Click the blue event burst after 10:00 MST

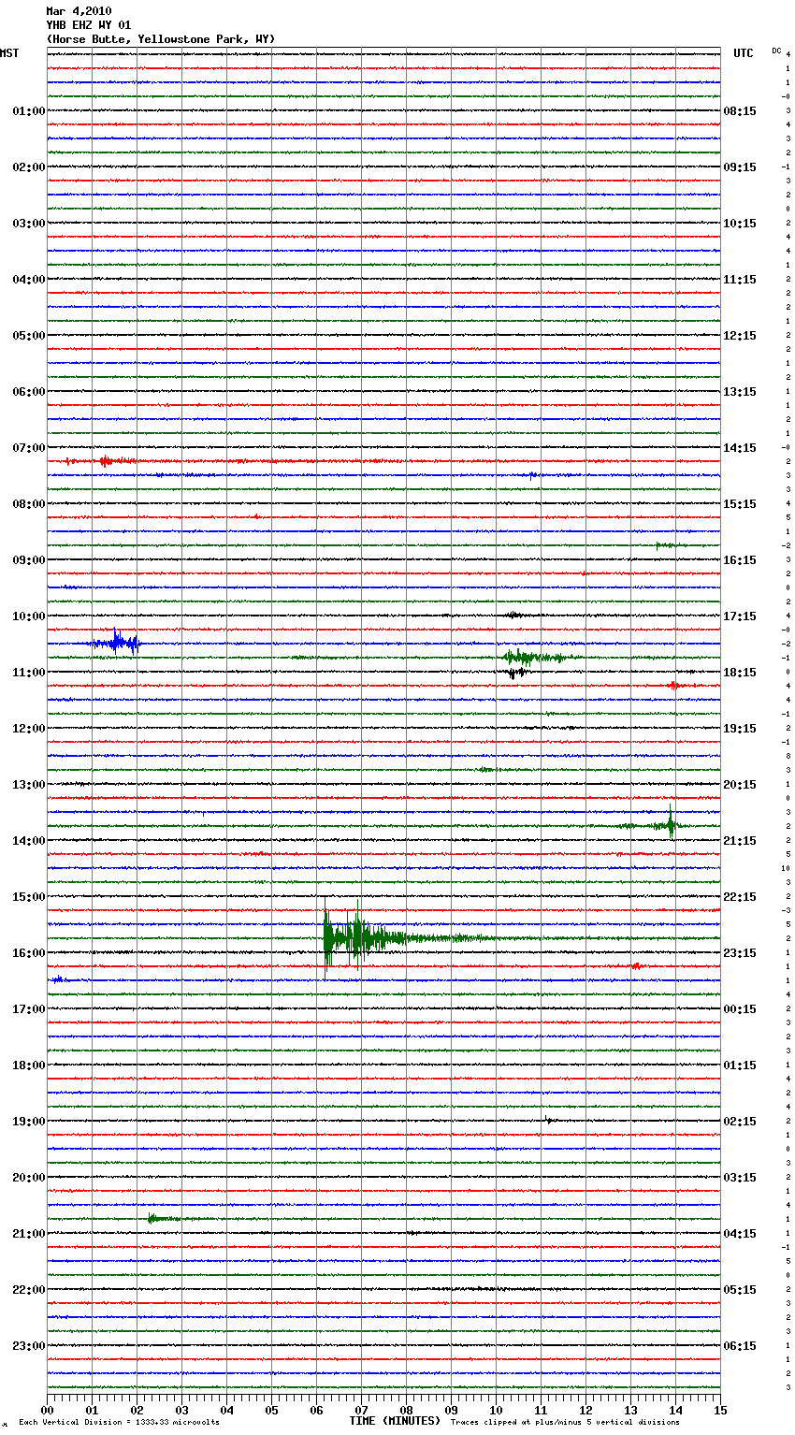[x=115, y=644]
